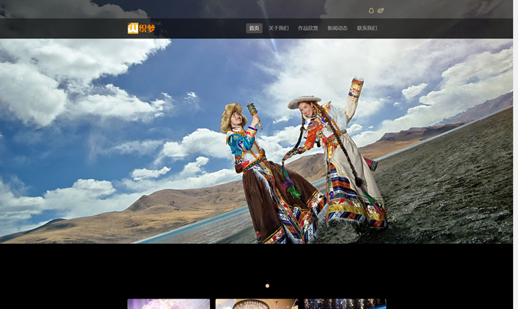Click the brown mountain in banner
518x309 pixels.
click(161, 210)
